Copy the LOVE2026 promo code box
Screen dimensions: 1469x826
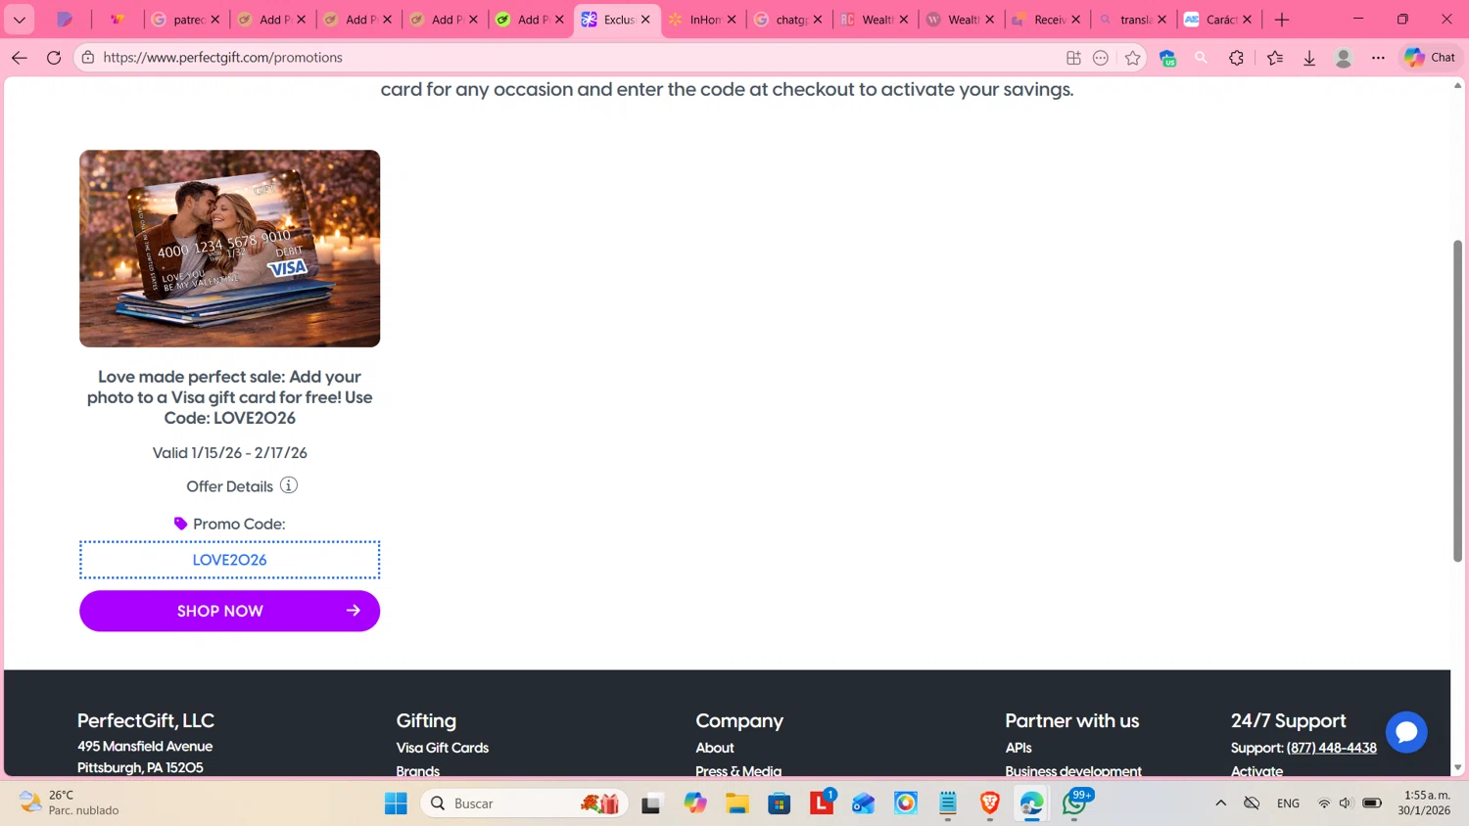click(x=229, y=560)
